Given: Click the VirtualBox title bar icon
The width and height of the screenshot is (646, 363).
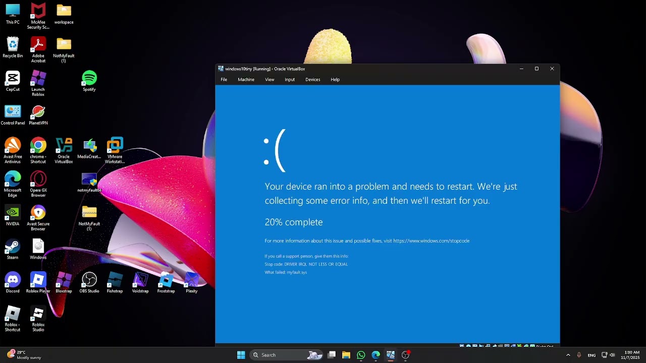Looking at the screenshot, I should pyautogui.click(x=221, y=69).
